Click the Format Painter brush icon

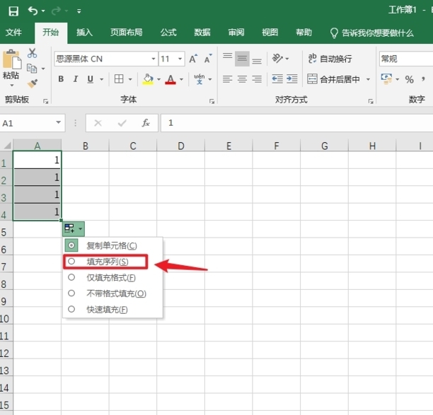point(33,83)
